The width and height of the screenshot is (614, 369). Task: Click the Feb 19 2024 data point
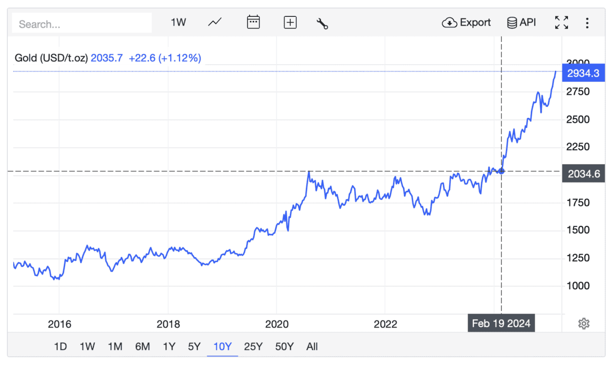click(501, 171)
